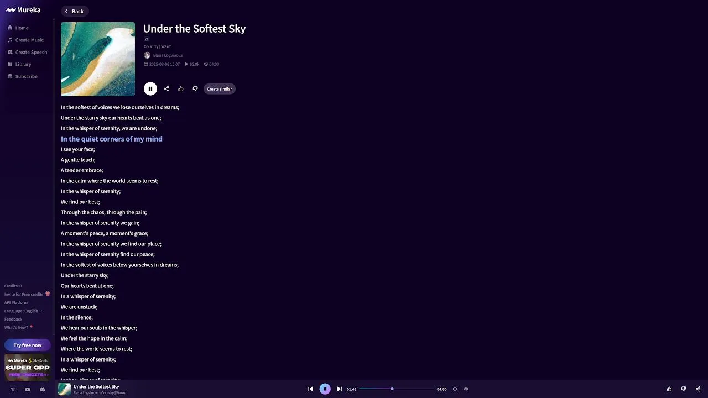Open Subscribe in sidebar
Image resolution: width=708 pixels, height=398 pixels.
(x=23, y=76)
